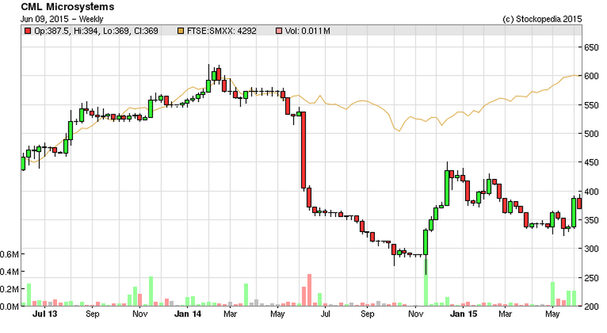The image size is (607, 333).
Task: Click the 'Jun 09, 2015 – Weekly' subtitle
Action: (62, 19)
